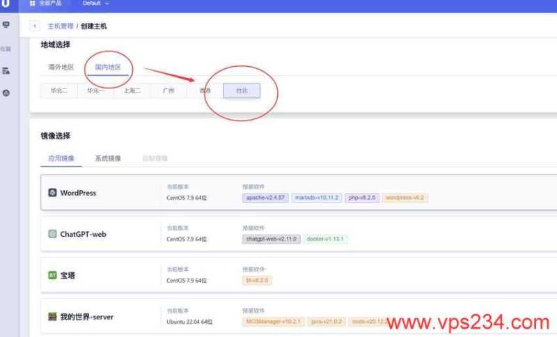Choose the 华北二 region option
The width and height of the screenshot is (557, 337).
tap(58, 91)
